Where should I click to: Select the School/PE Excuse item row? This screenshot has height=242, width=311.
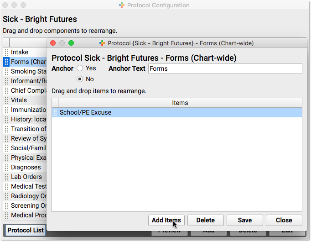coord(177,113)
